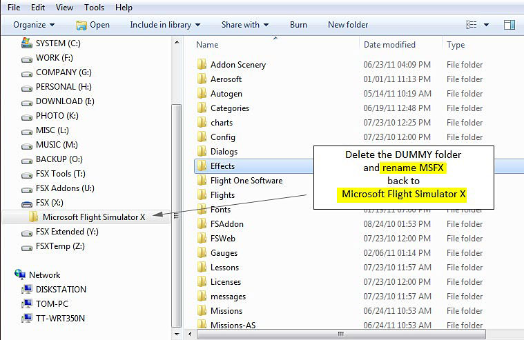This screenshot has width=524, height=340.
Task: Open the view options dropdown arrow
Action: 486,25
